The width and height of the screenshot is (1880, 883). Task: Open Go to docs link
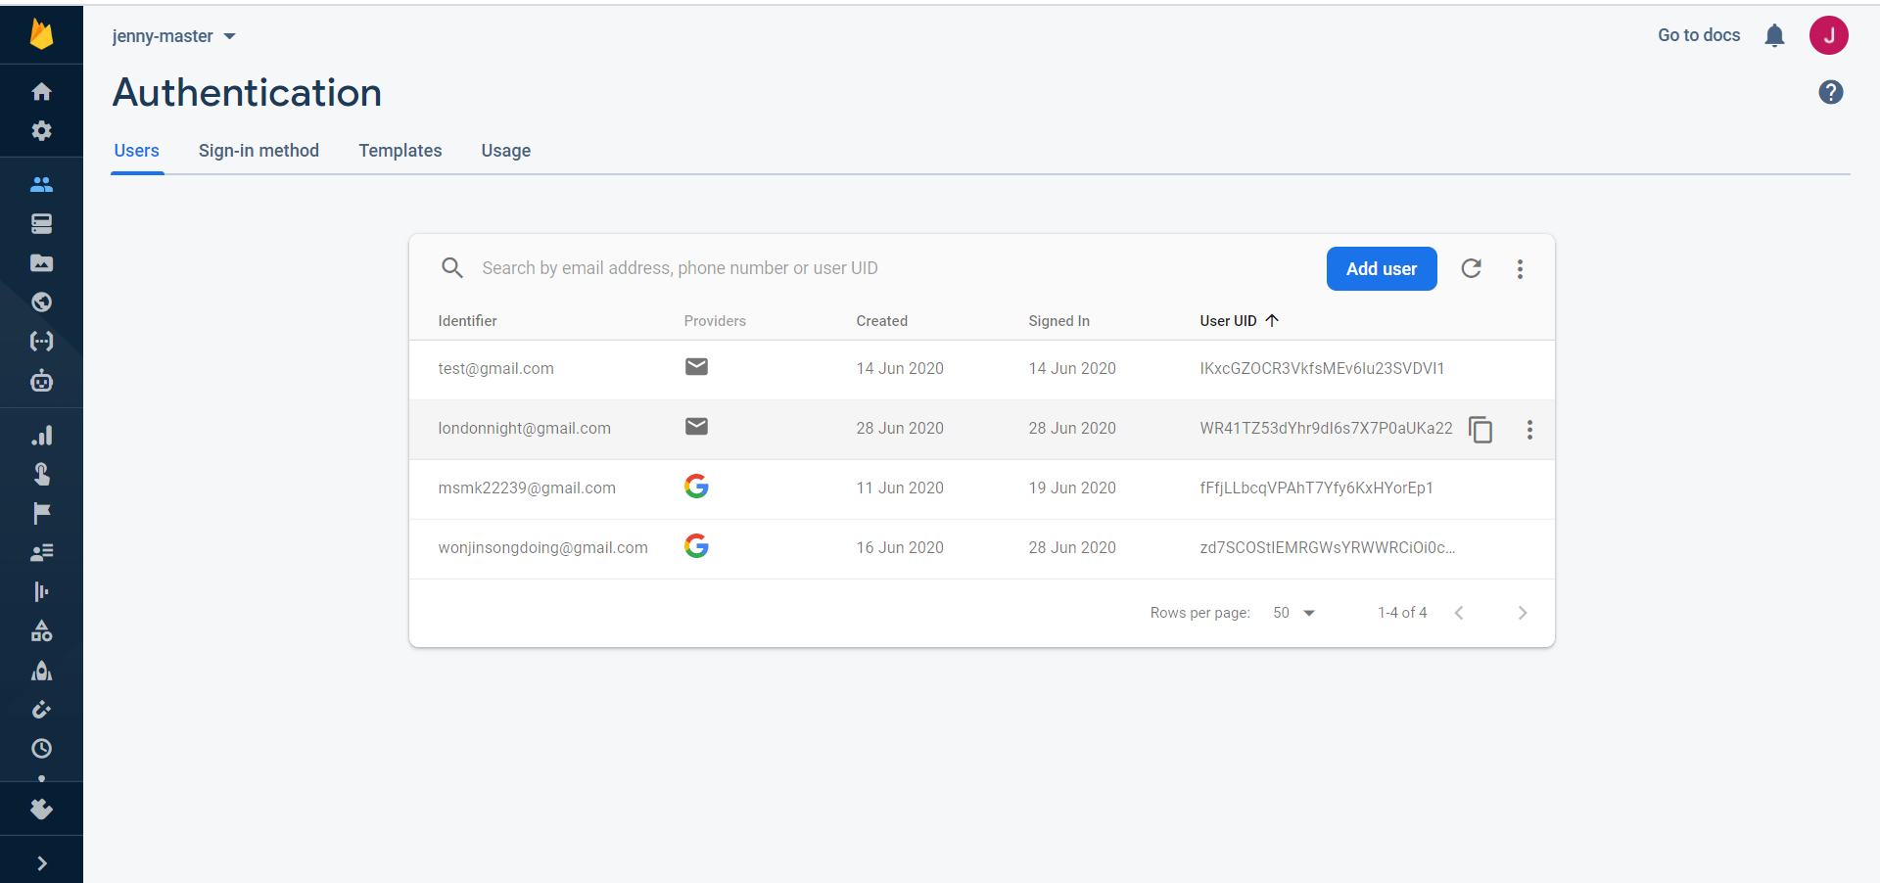(1699, 35)
